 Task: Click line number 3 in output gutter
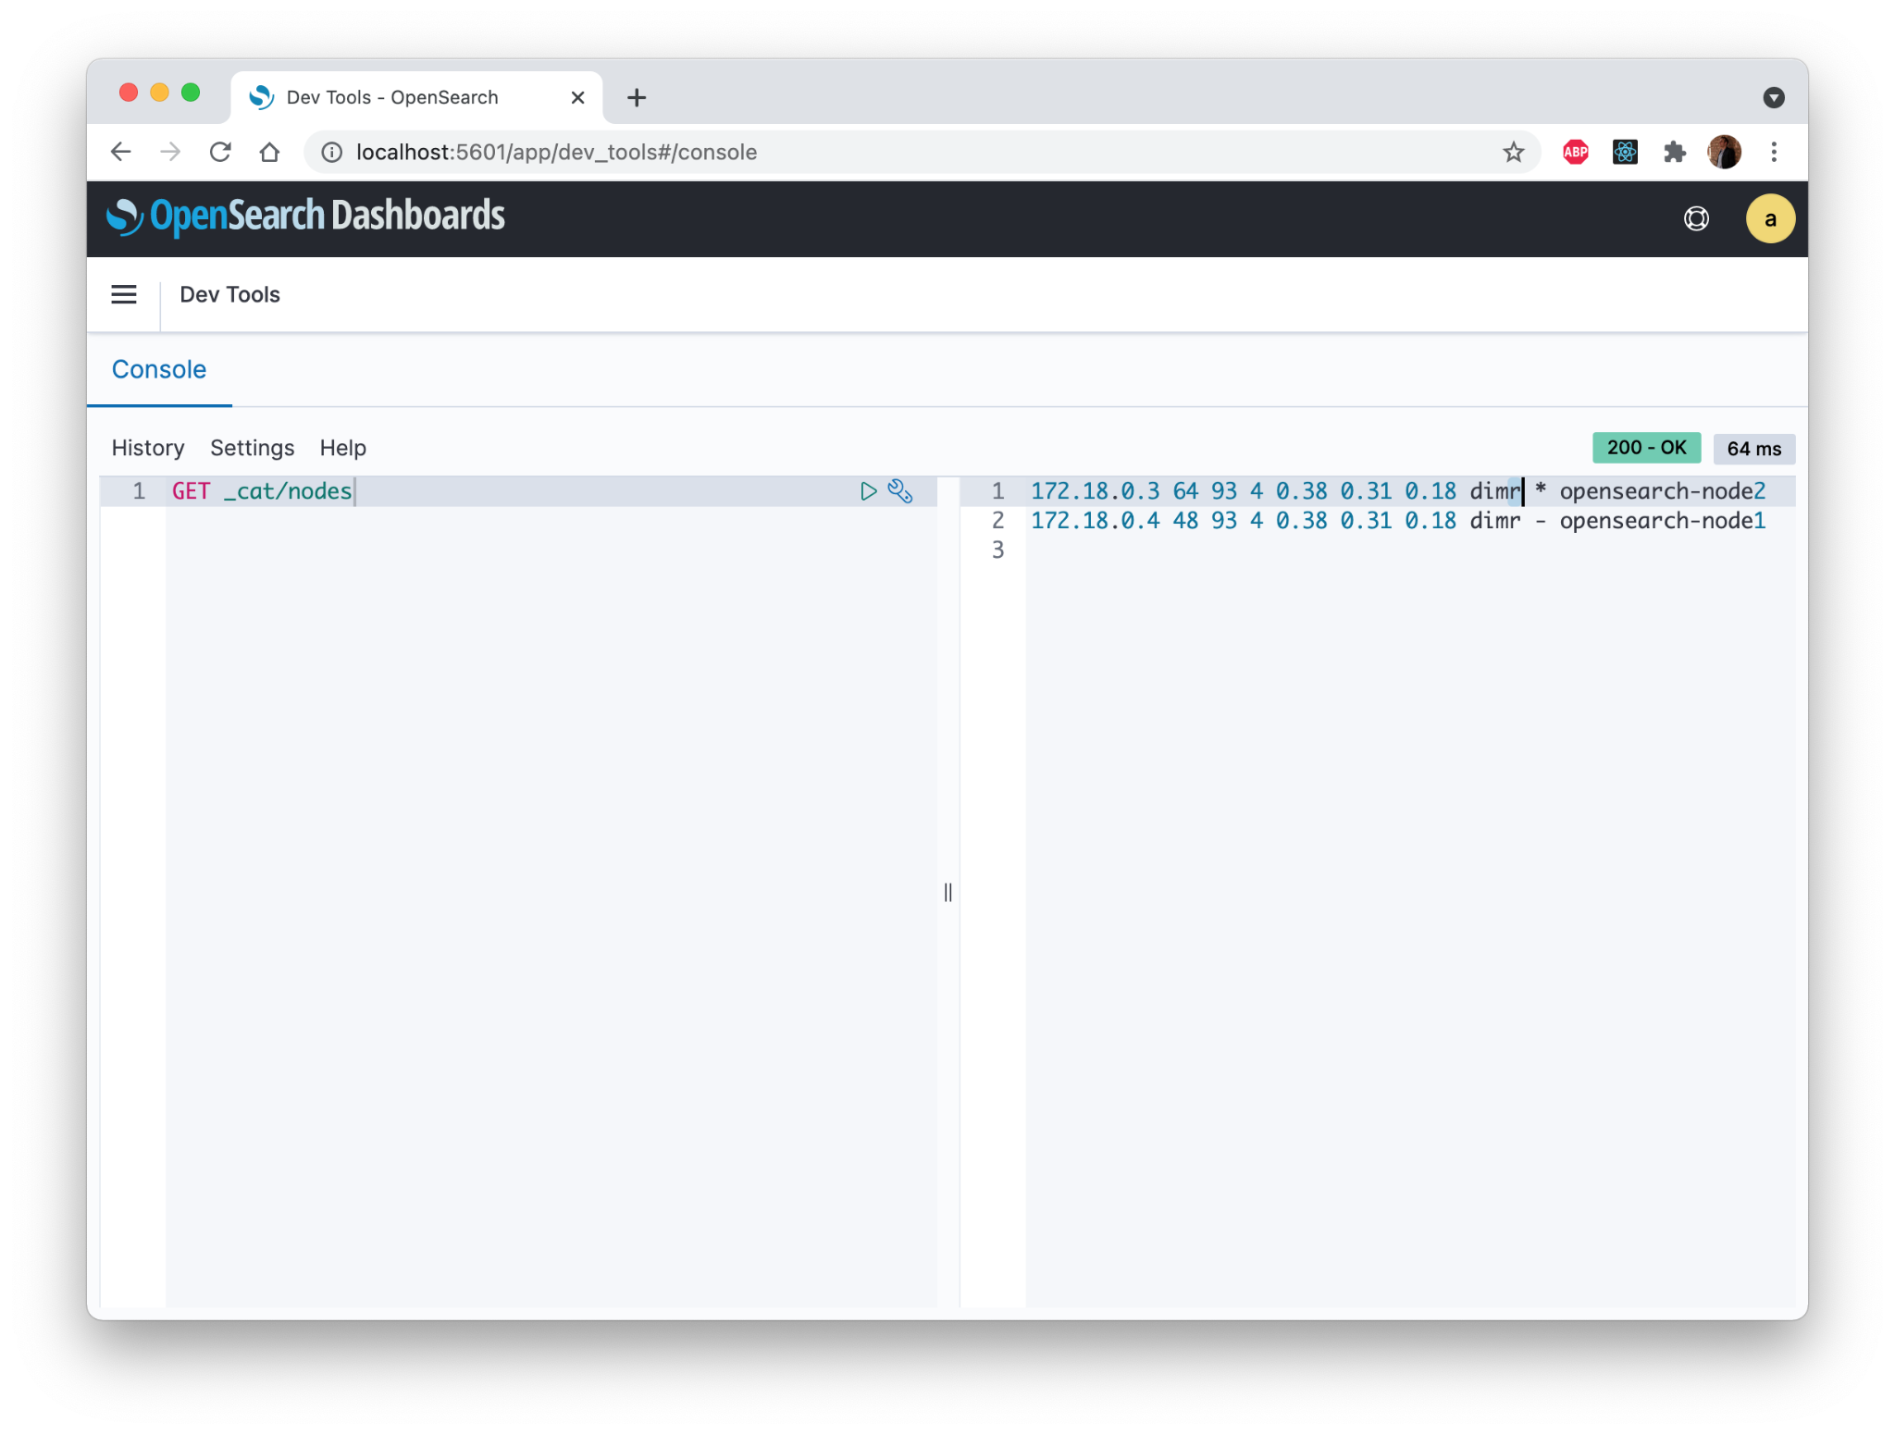point(997,550)
